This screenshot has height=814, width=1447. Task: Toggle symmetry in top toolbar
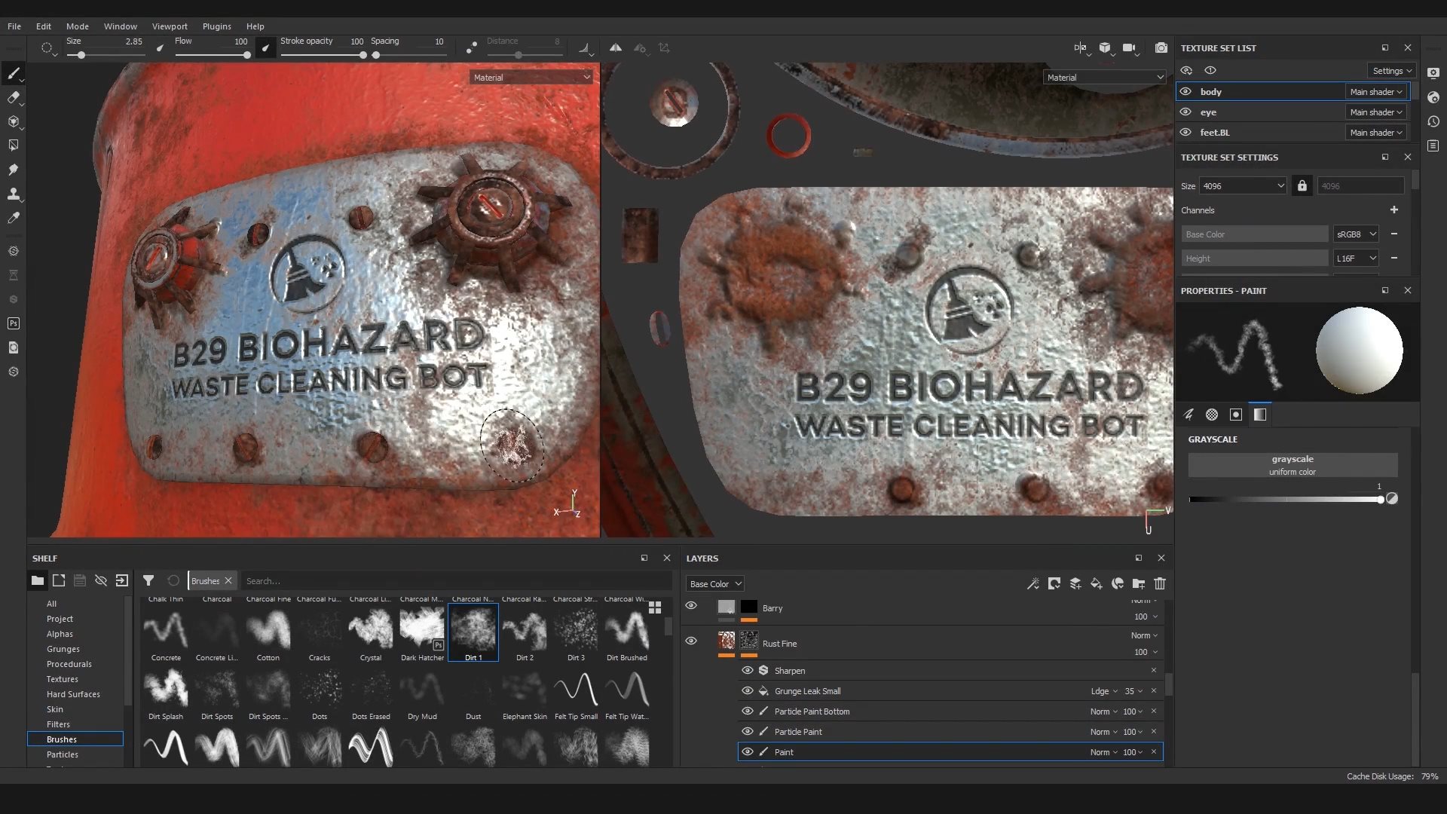click(x=616, y=47)
